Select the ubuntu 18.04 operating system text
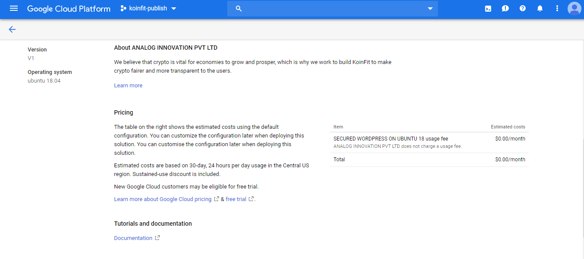Screen dimensions: 584x259 (x=44, y=81)
